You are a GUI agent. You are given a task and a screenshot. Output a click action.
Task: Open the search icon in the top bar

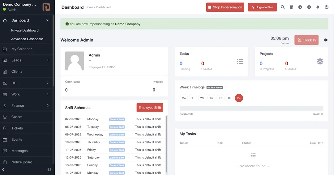(282, 7)
